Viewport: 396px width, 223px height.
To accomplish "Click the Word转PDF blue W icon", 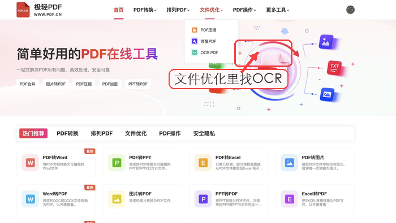I will [x=31, y=199].
